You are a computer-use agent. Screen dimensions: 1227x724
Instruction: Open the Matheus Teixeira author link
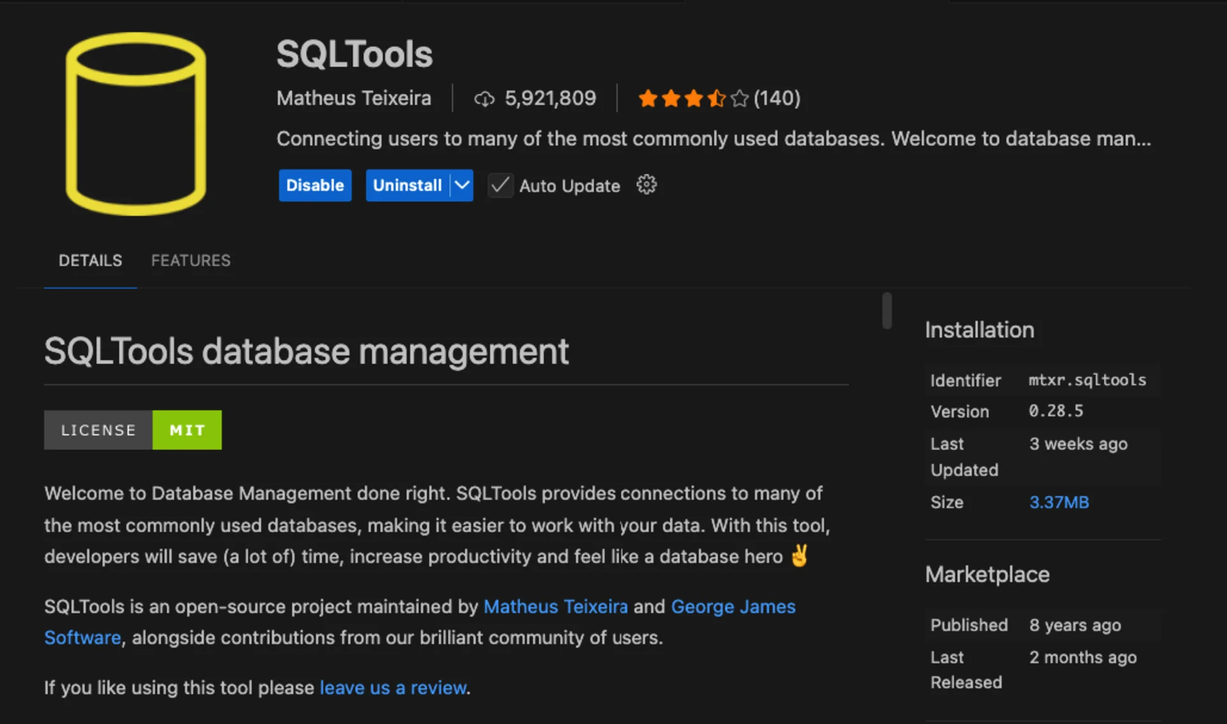[555, 606]
